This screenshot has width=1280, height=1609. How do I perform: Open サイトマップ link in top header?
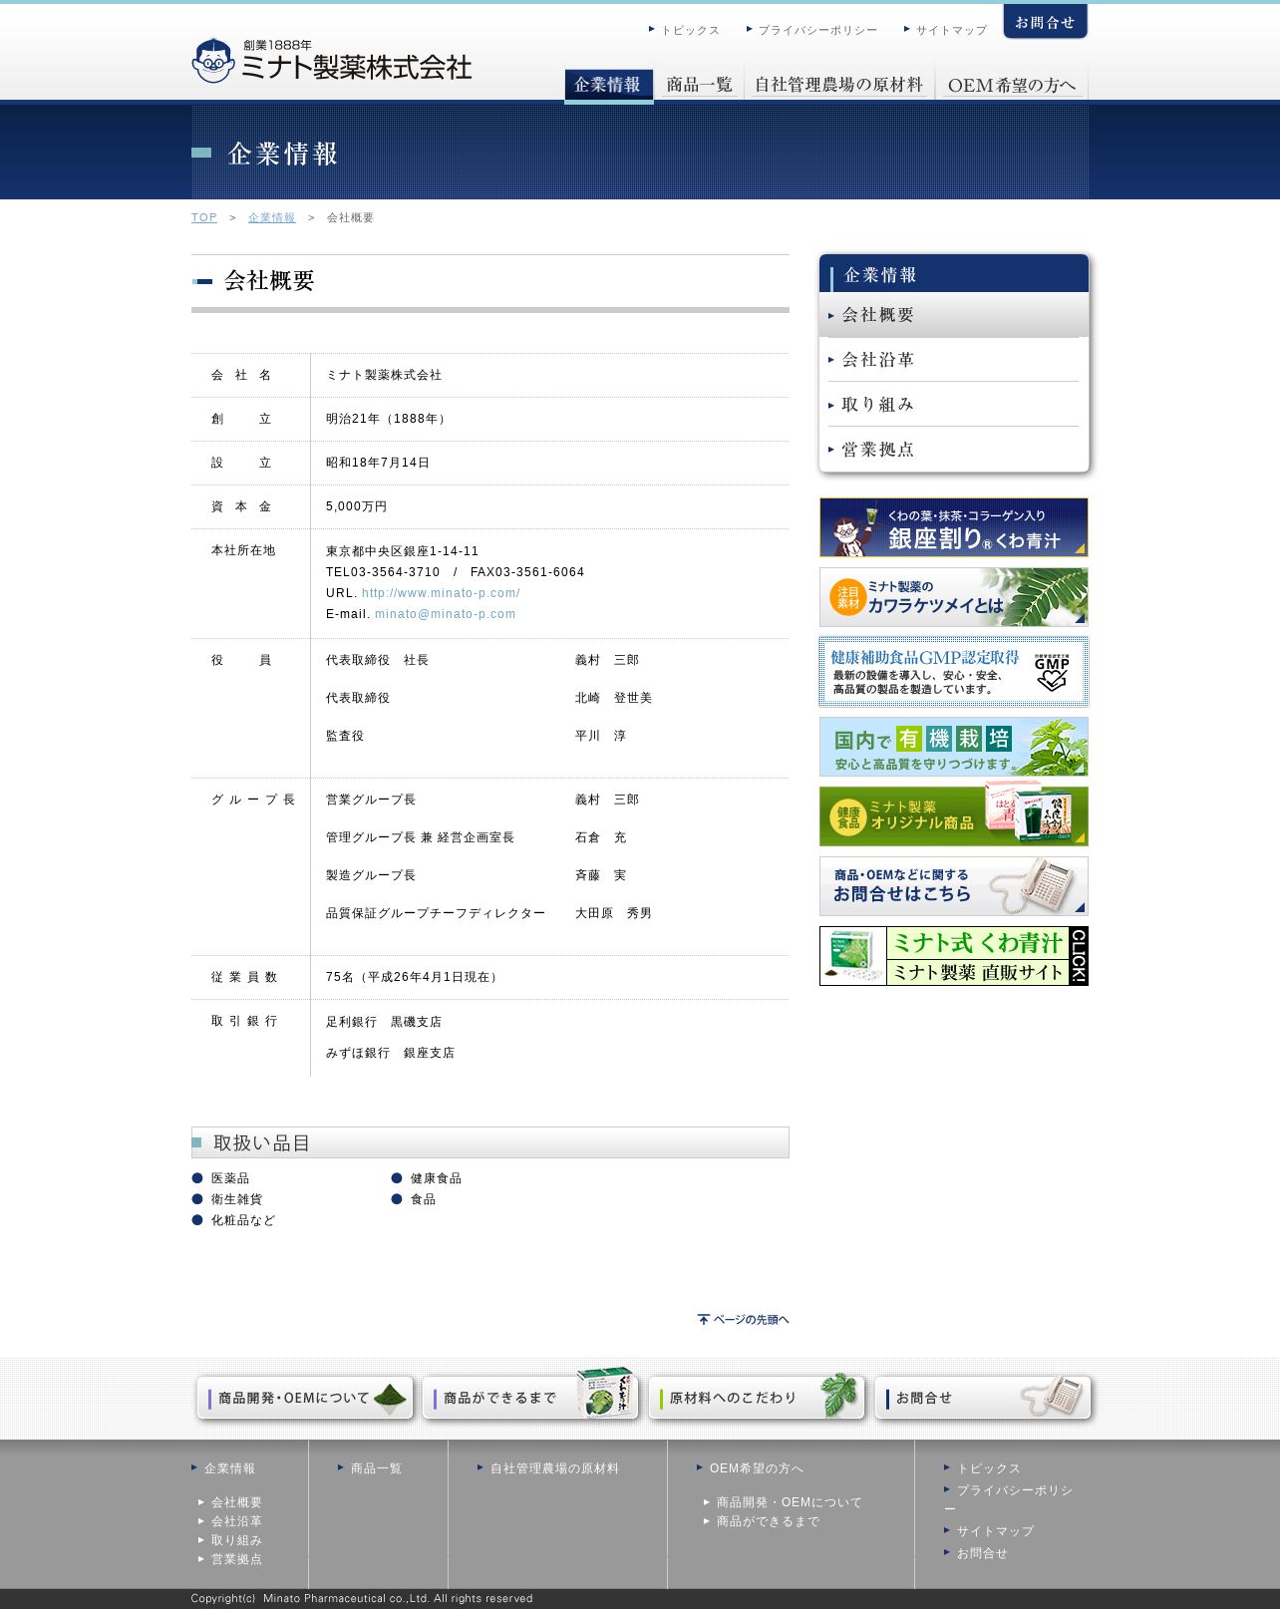click(951, 30)
